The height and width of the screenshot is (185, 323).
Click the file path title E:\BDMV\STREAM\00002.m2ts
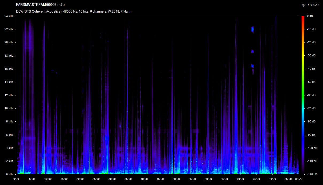point(40,5)
